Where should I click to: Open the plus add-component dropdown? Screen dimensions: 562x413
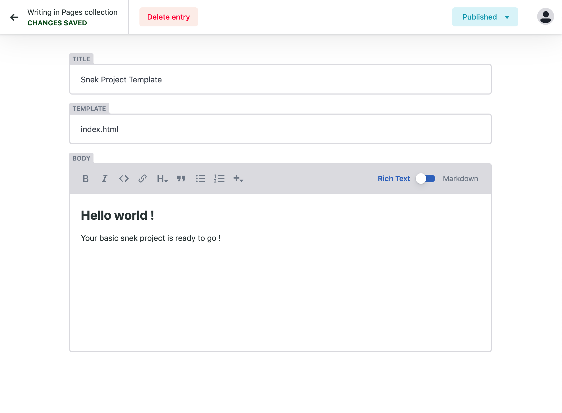[238, 179]
